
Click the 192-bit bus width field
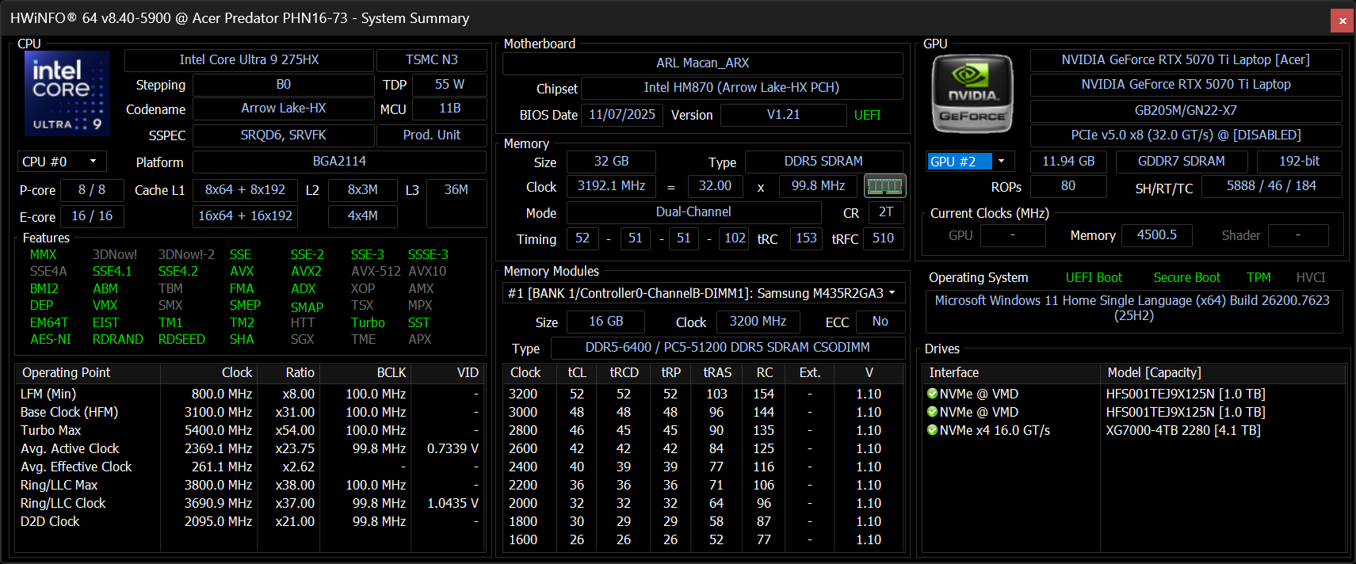(x=1299, y=162)
